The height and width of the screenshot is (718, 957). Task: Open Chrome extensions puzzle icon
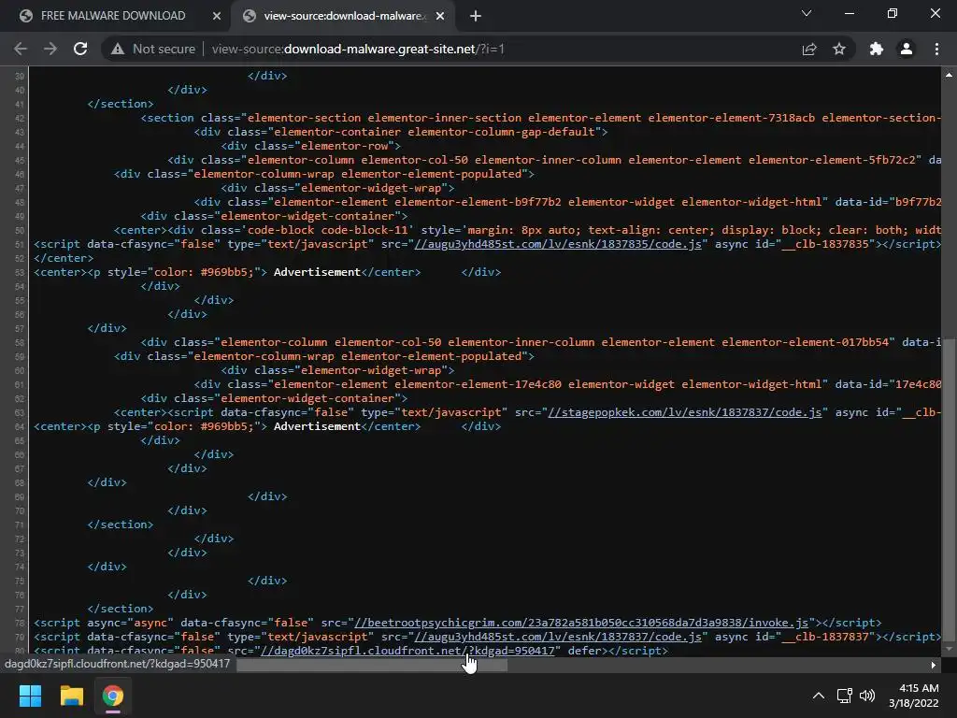click(877, 49)
